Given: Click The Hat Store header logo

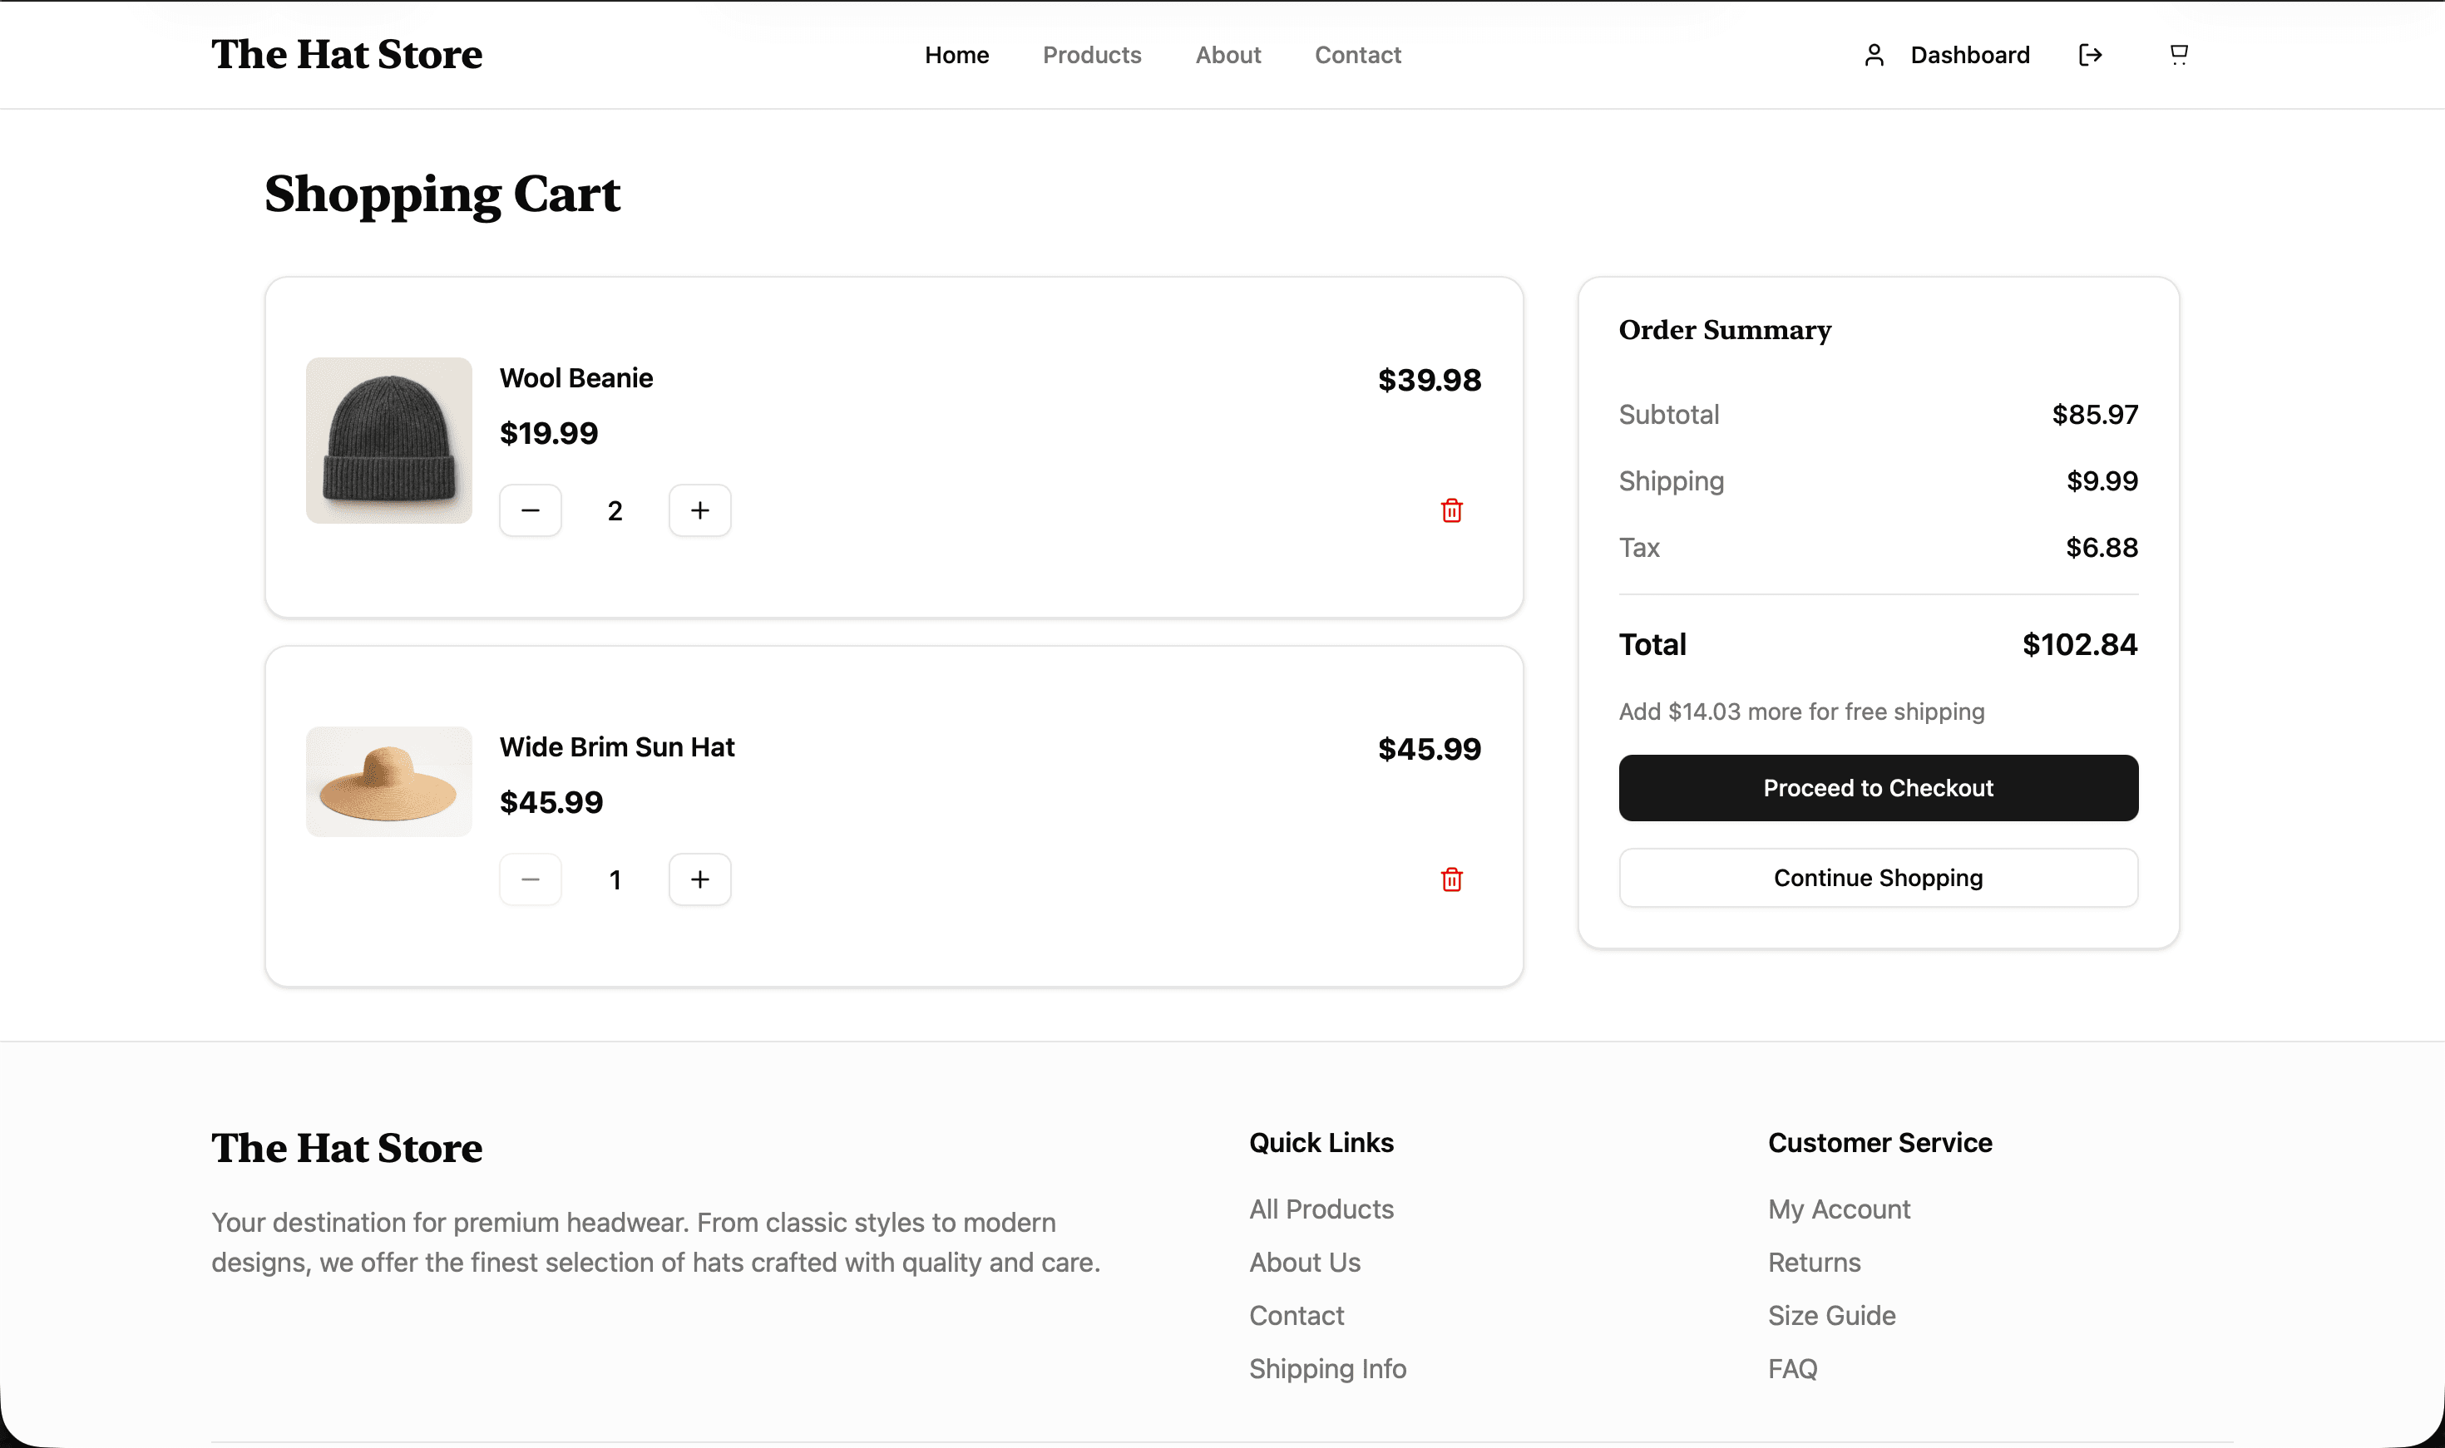Looking at the screenshot, I should 347,55.
